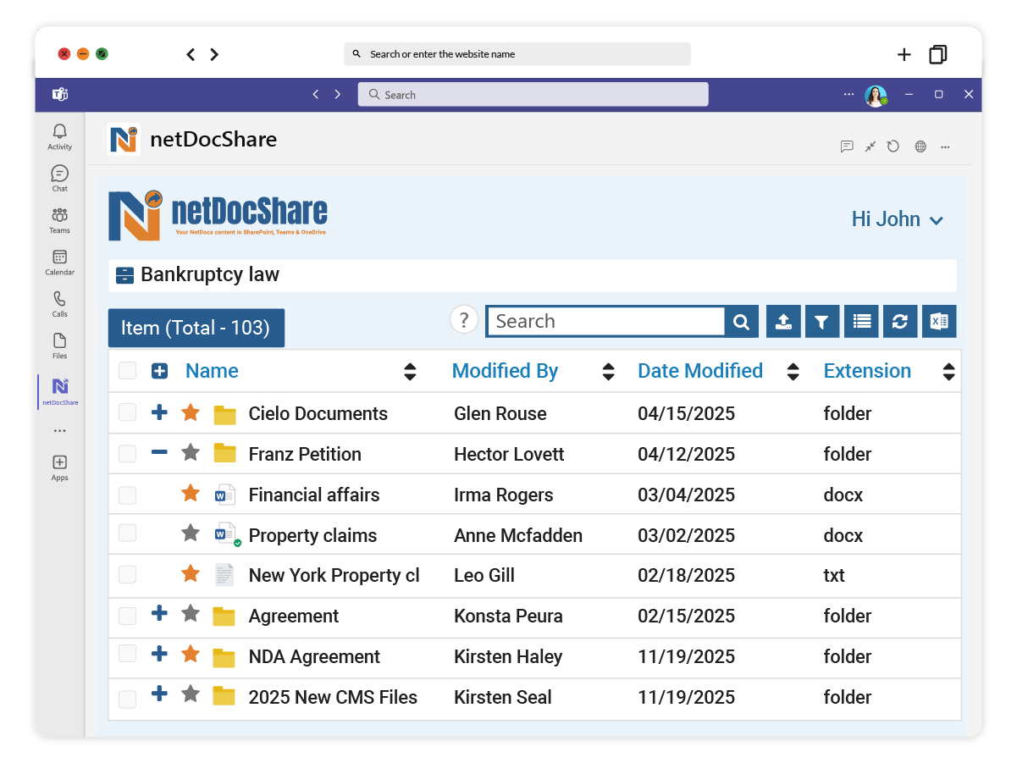Click the Modified By column header
This screenshot has height=763, width=1017.
tap(505, 371)
